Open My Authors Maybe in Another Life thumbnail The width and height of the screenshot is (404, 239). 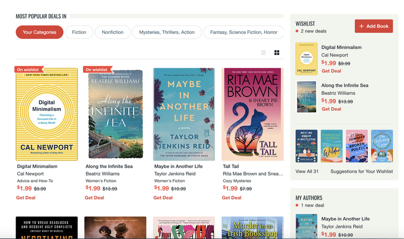(307, 226)
